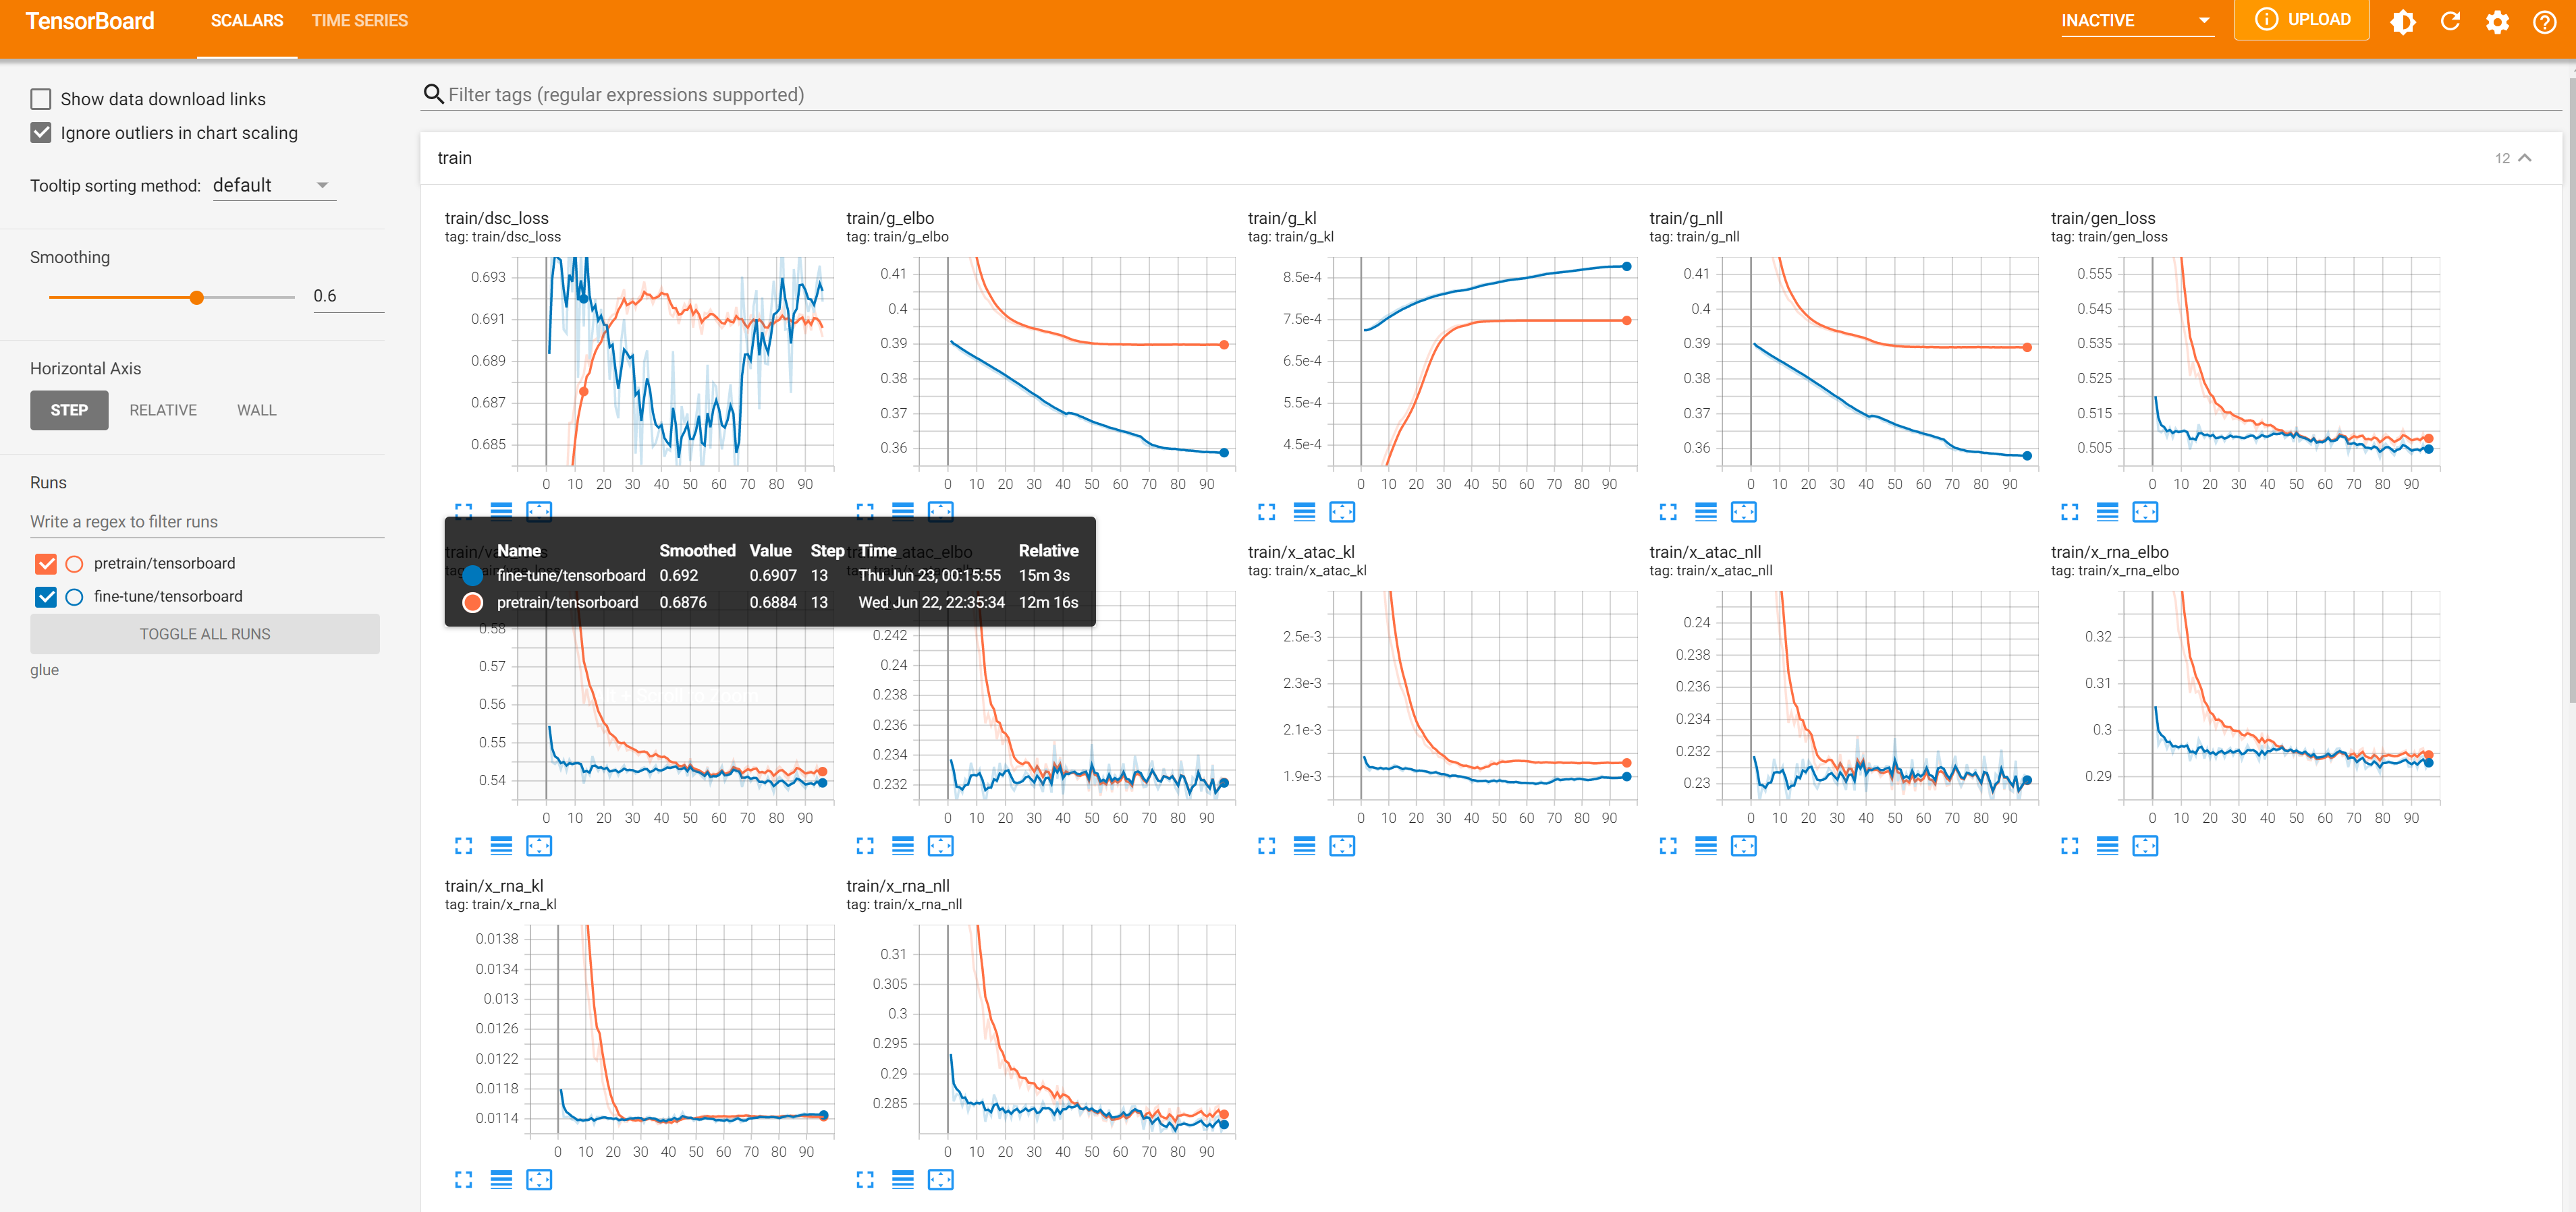Image resolution: width=2576 pixels, height=1212 pixels.
Task: Toggle log scale on train/gen_loss chart
Action: pos(2107,512)
